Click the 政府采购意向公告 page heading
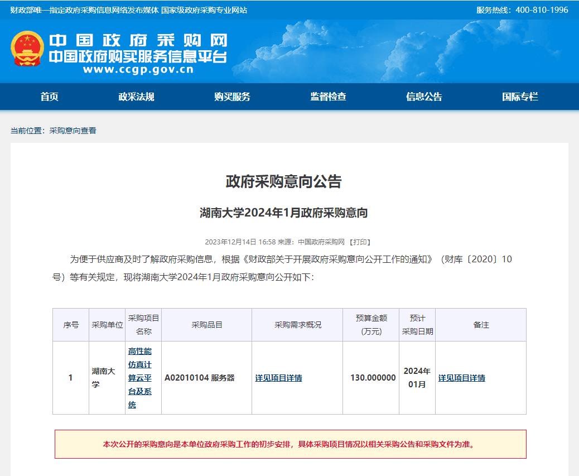 (283, 181)
